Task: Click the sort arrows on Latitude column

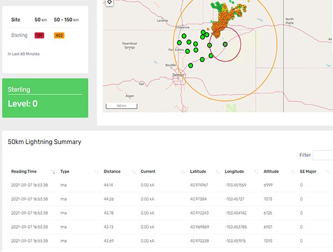Action: [218, 172]
